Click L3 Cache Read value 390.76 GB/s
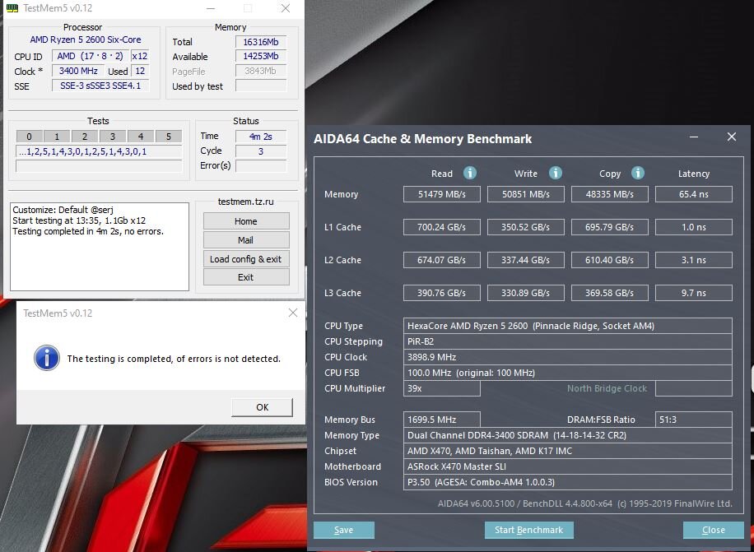This screenshot has height=552, width=754. coord(441,293)
